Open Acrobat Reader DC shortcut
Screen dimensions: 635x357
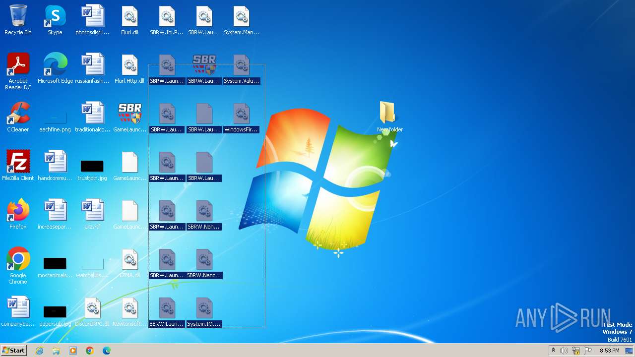pyautogui.click(x=18, y=72)
